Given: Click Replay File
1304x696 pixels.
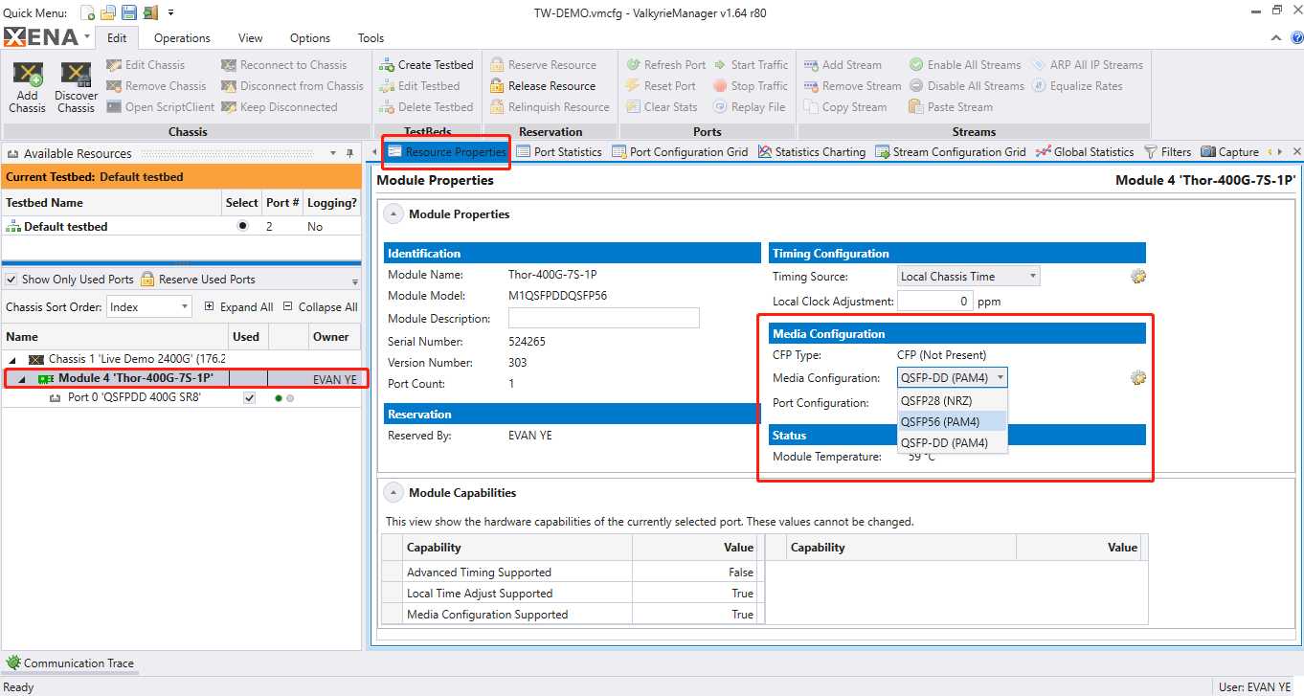Looking at the screenshot, I should (749, 107).
